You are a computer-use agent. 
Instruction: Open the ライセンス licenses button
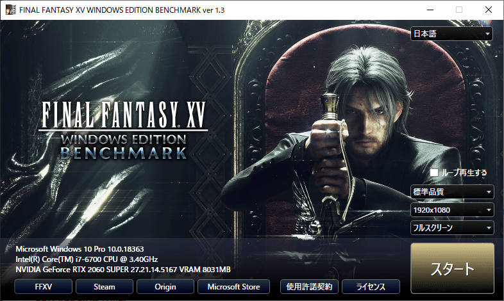[x=371, y=286]
